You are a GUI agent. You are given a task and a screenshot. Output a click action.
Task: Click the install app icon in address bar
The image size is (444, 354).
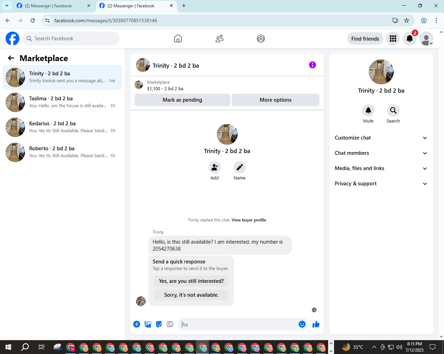click(x=395, y=20)
